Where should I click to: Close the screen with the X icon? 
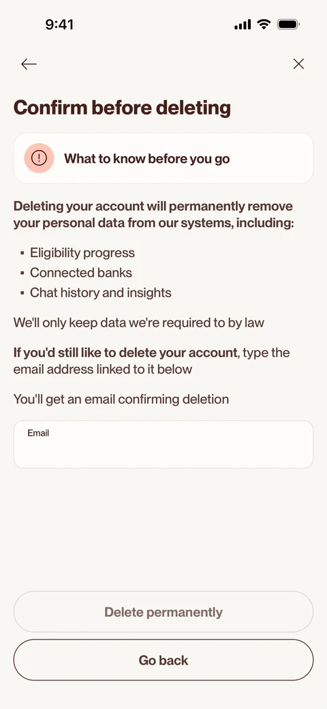[298, 64]
